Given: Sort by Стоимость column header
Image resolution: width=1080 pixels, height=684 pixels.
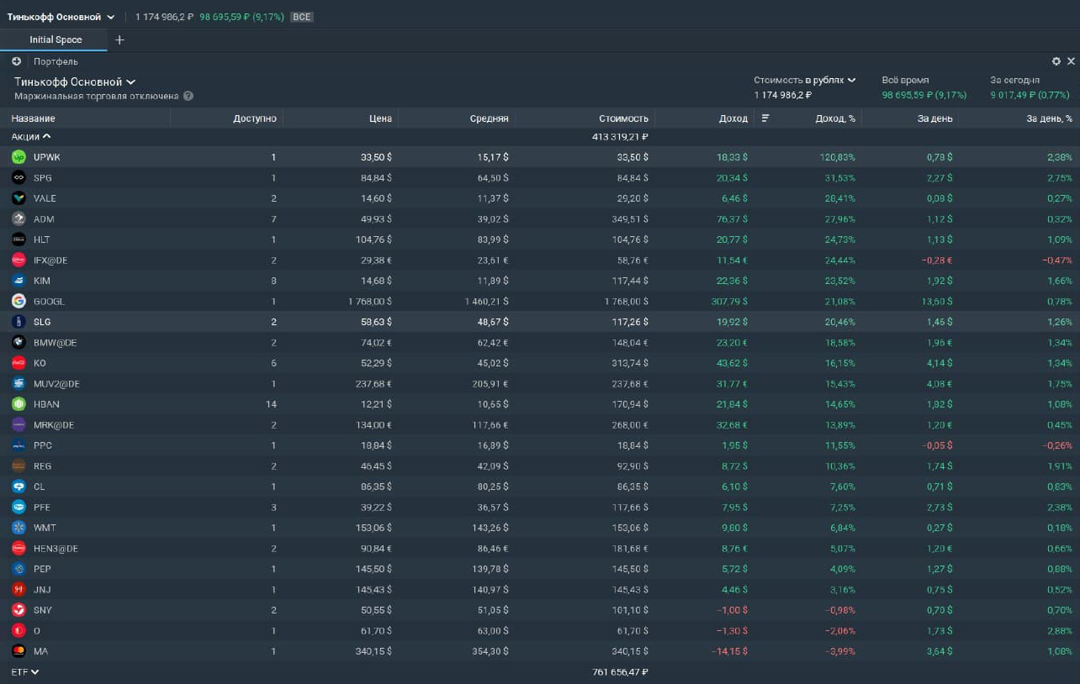Looking at the screenshot, I should tap(623, 118).
